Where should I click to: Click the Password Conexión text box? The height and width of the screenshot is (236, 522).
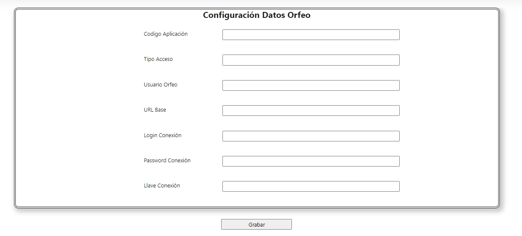(311, 161)
